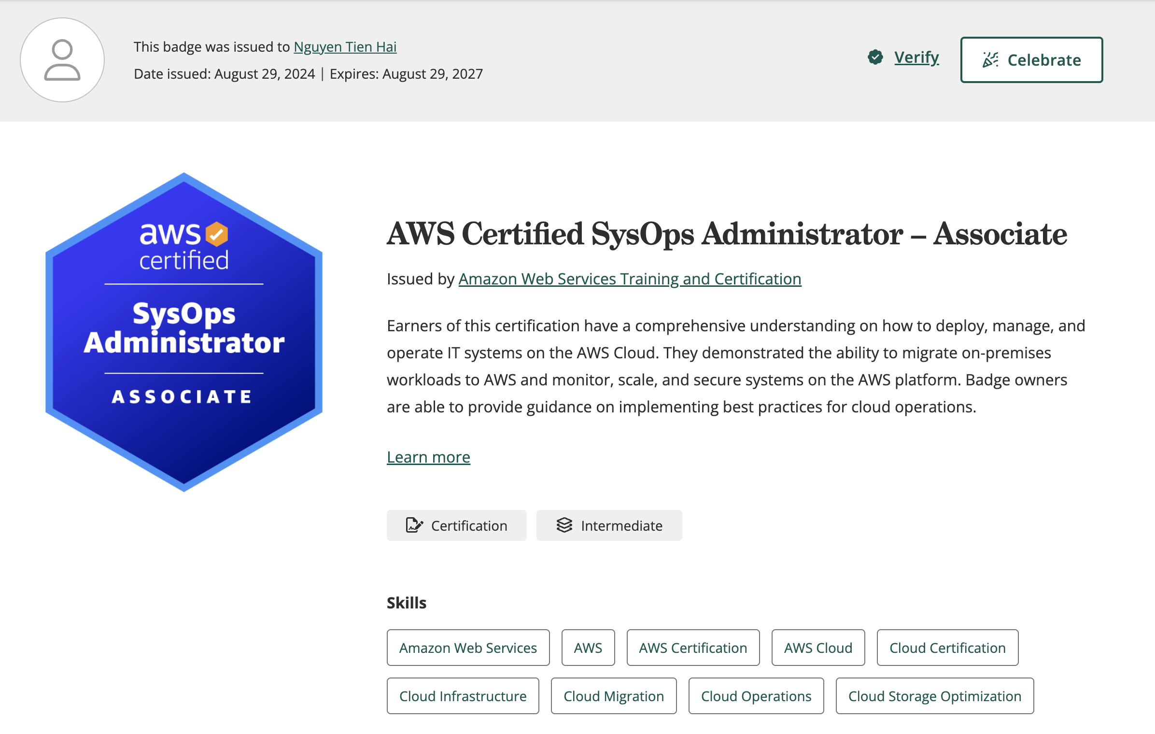The image size is (1155, 734).
Task: Select the Intermediate level tag
Action: click(x=609, y=525)
